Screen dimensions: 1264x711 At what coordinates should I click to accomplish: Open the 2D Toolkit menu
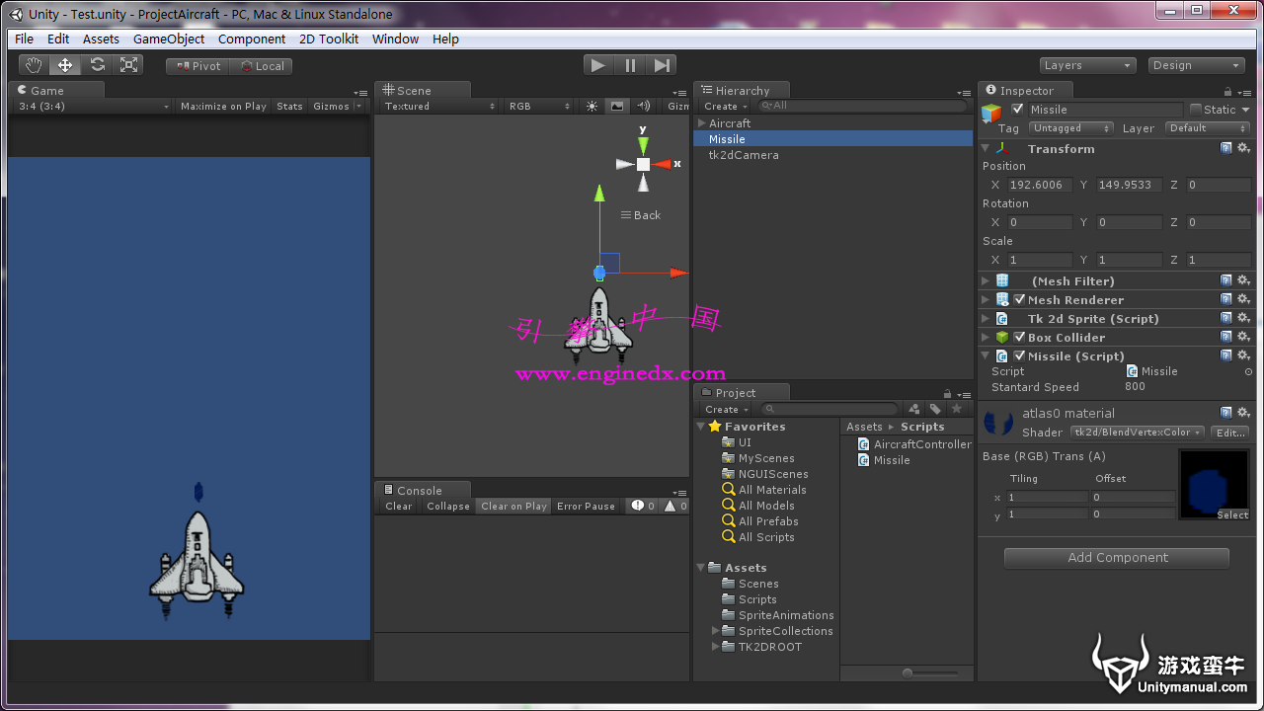pos(329,39)
